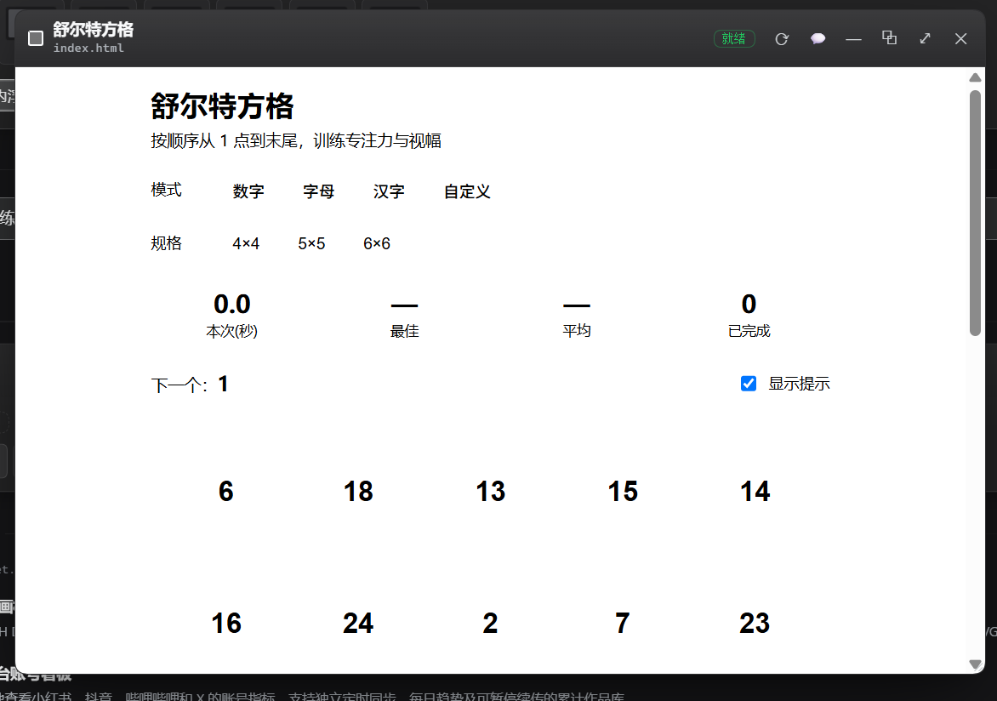
Task: Choose the 汉字 mode
Action: [x=389, y=191]
